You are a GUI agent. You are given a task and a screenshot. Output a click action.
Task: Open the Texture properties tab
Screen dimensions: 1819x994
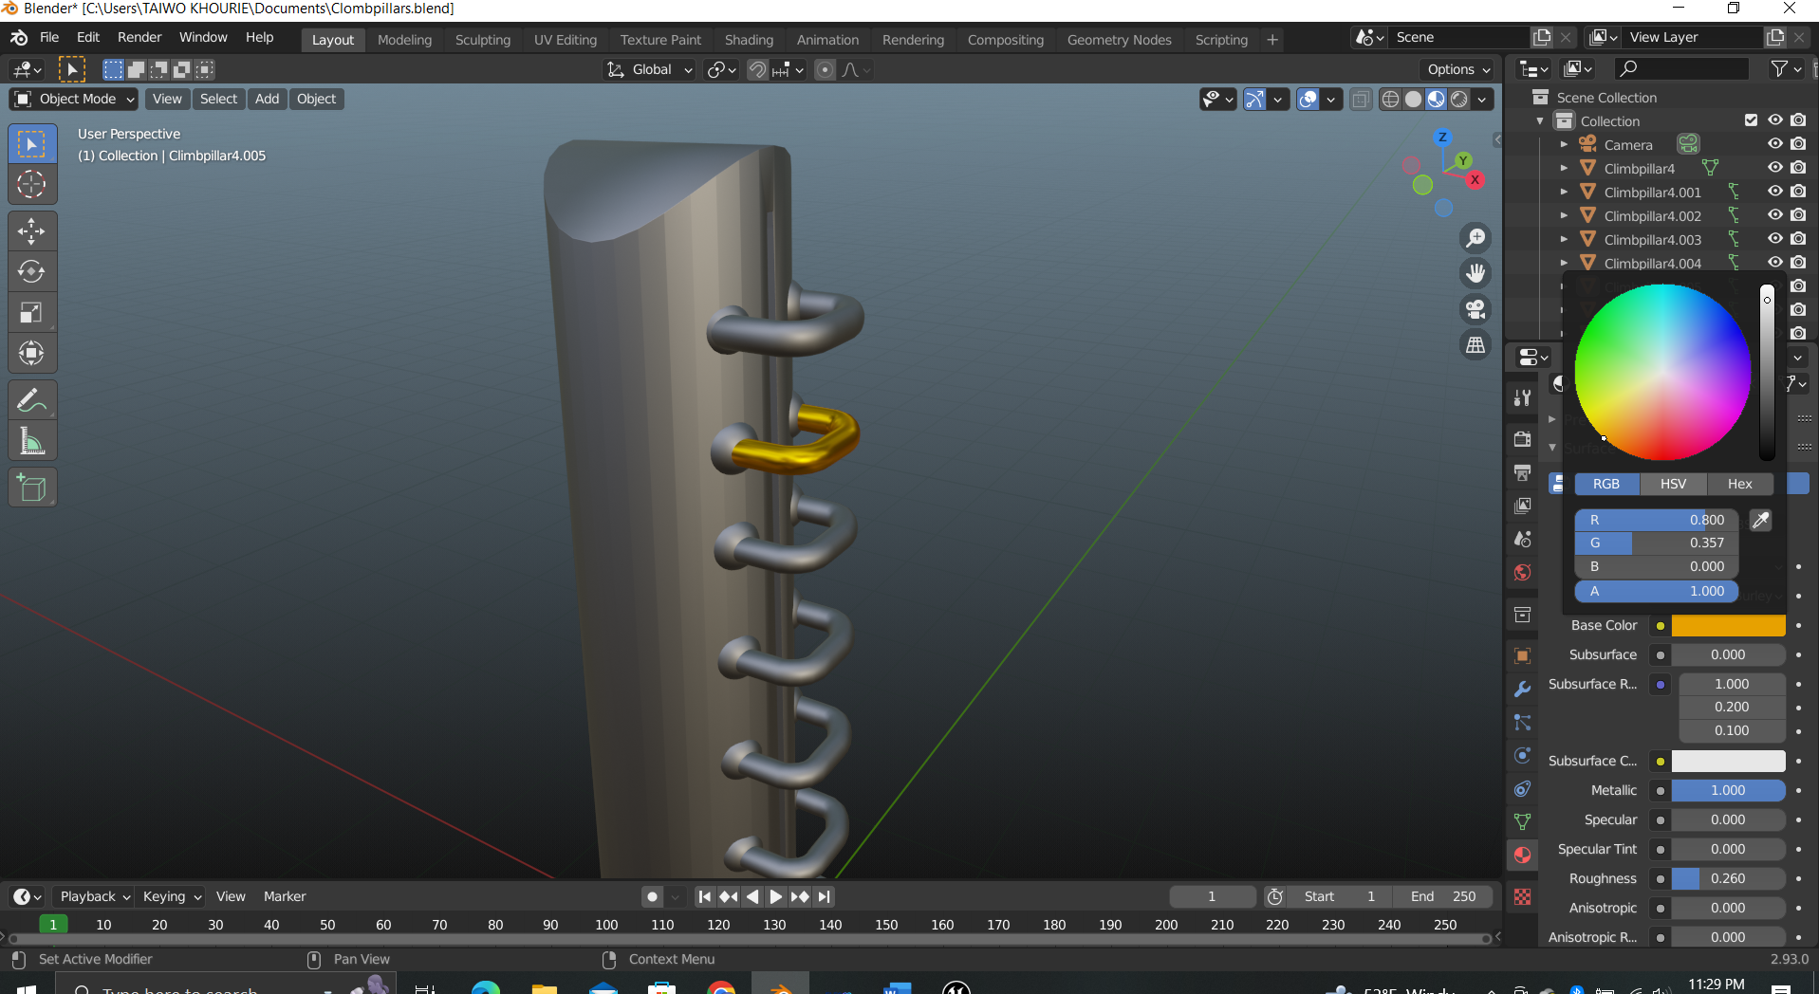pyautogui.click(x=1523, y=896)
